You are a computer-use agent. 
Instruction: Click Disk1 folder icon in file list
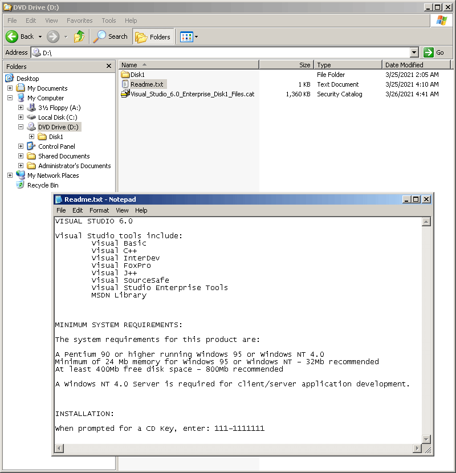[x=125, y=75]
